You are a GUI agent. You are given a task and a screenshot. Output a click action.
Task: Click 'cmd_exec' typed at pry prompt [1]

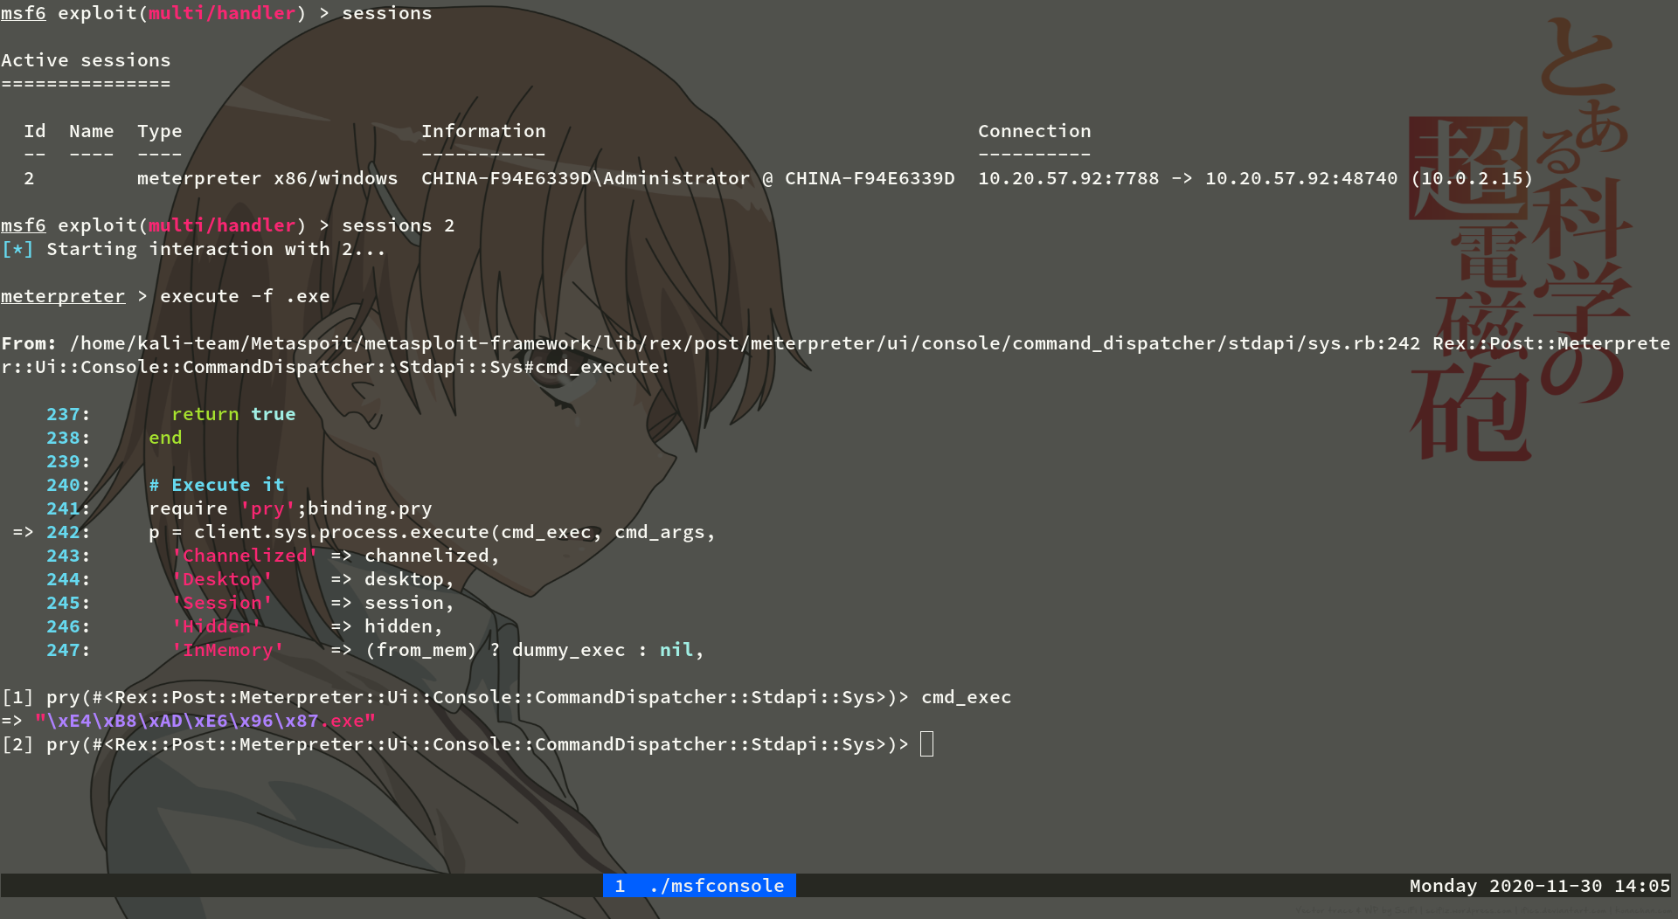967,697
